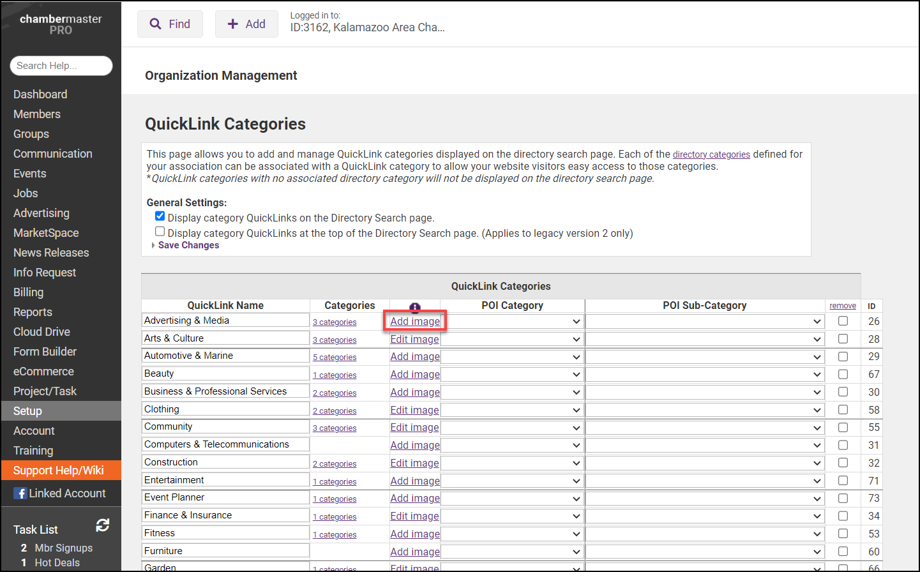This screenshot has height=572, width=920.
Task: Click the Search Help input field
Action: click(x=61, y=66)
